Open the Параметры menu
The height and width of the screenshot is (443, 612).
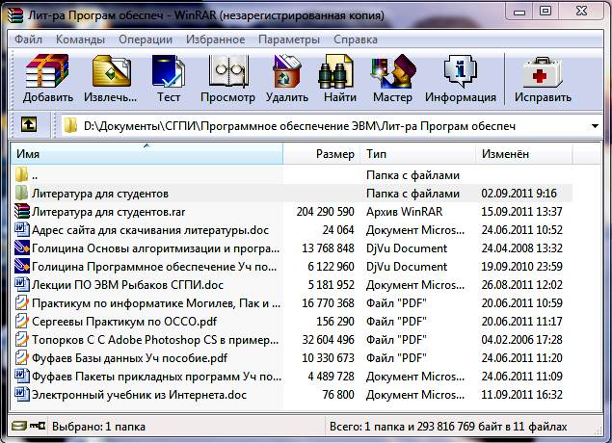pos(289,39)
